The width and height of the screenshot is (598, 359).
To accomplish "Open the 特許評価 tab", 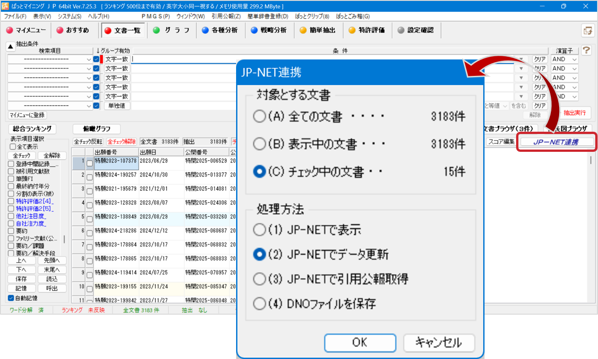I will pos(366,31).
